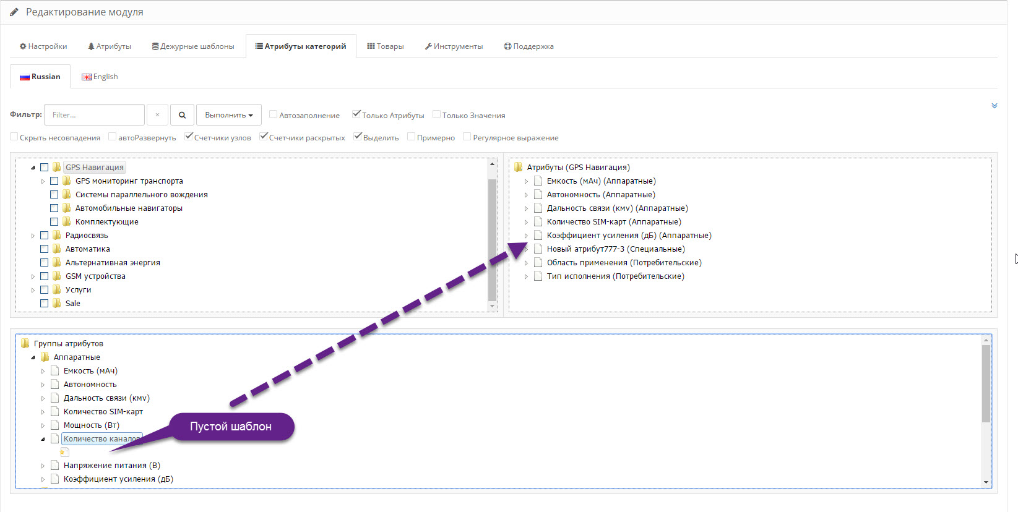Screen dimensions: 1018x512
Task: Tick the checkbox next to Радиосвязь category
Action: point(44,236)
